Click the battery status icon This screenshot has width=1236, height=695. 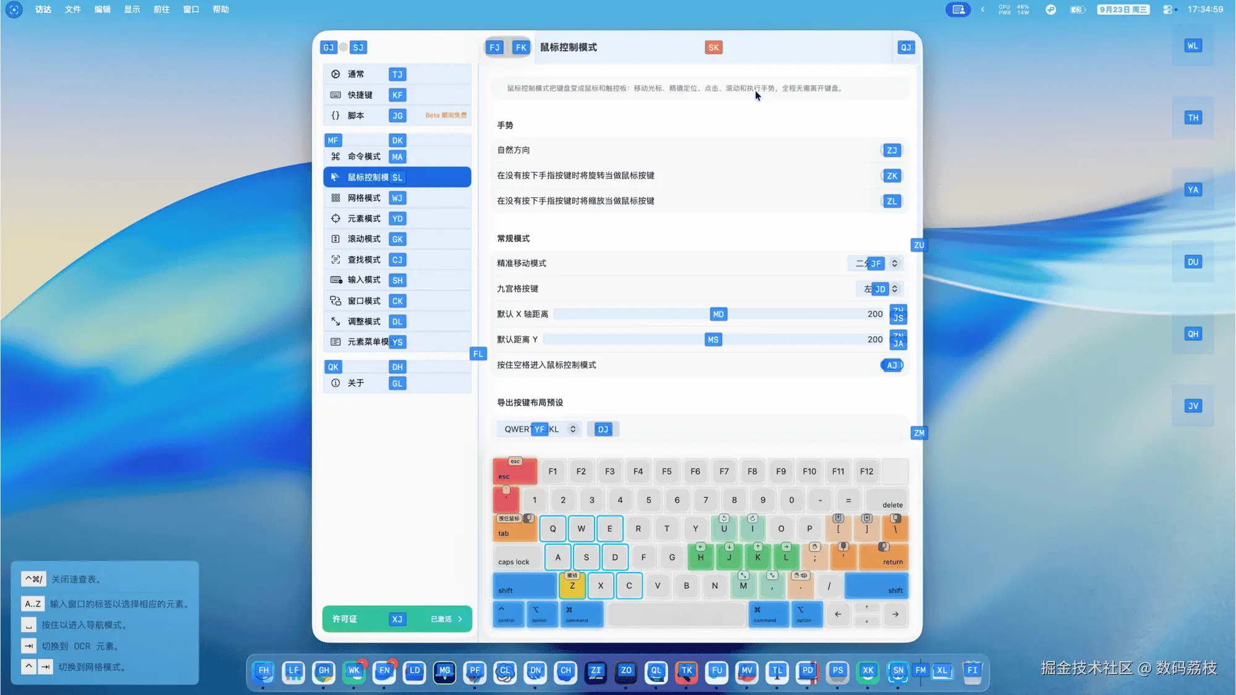click(x=1077, y=9)
